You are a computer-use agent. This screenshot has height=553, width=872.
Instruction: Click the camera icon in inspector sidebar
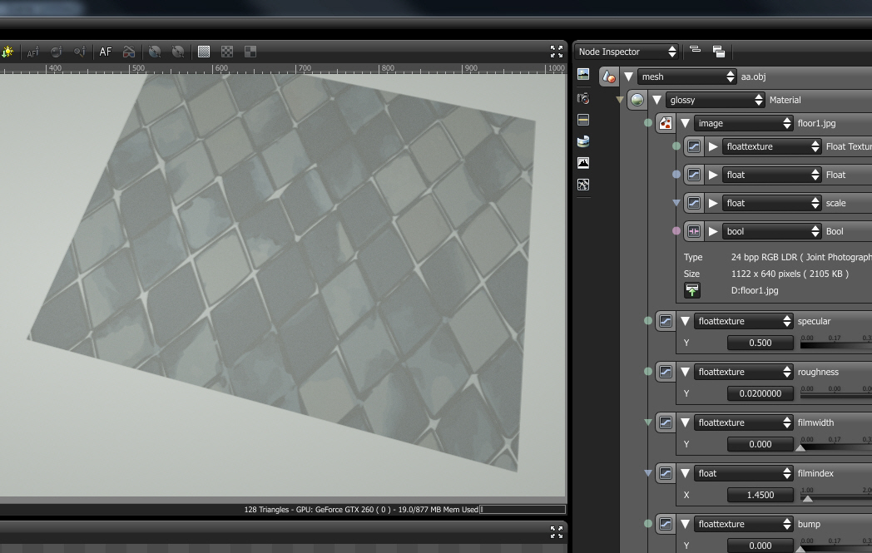[583, 98]
